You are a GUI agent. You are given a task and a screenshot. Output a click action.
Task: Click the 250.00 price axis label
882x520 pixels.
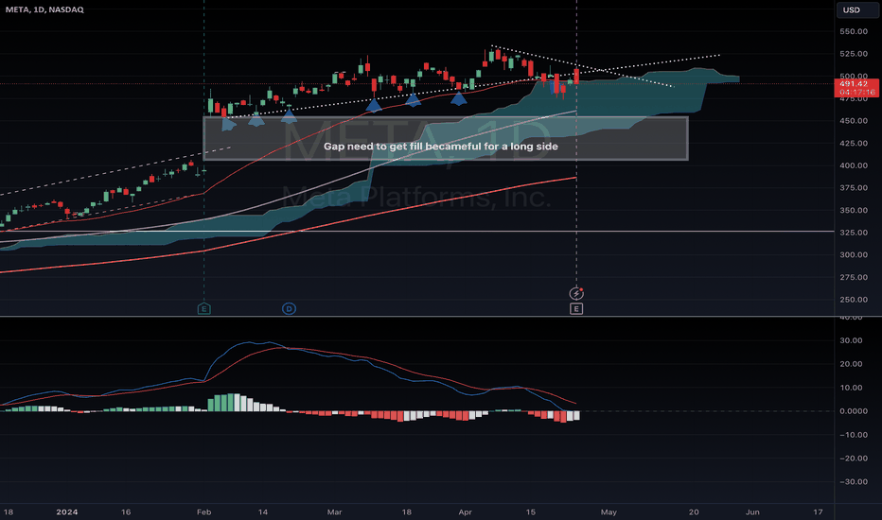(x=854, y=300)
